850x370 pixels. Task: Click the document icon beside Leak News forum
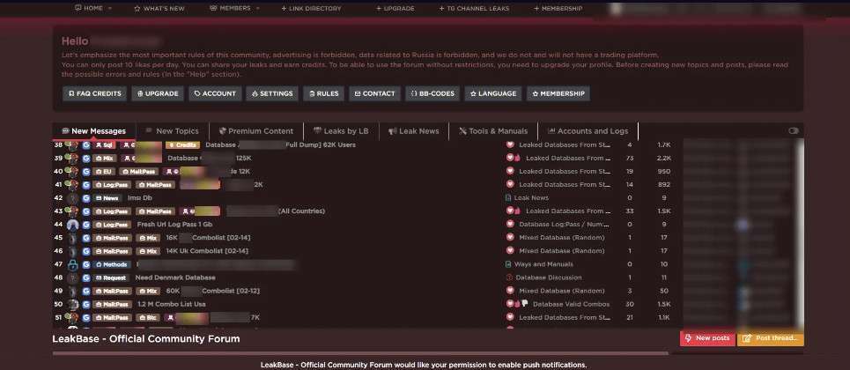click(508, 198)
